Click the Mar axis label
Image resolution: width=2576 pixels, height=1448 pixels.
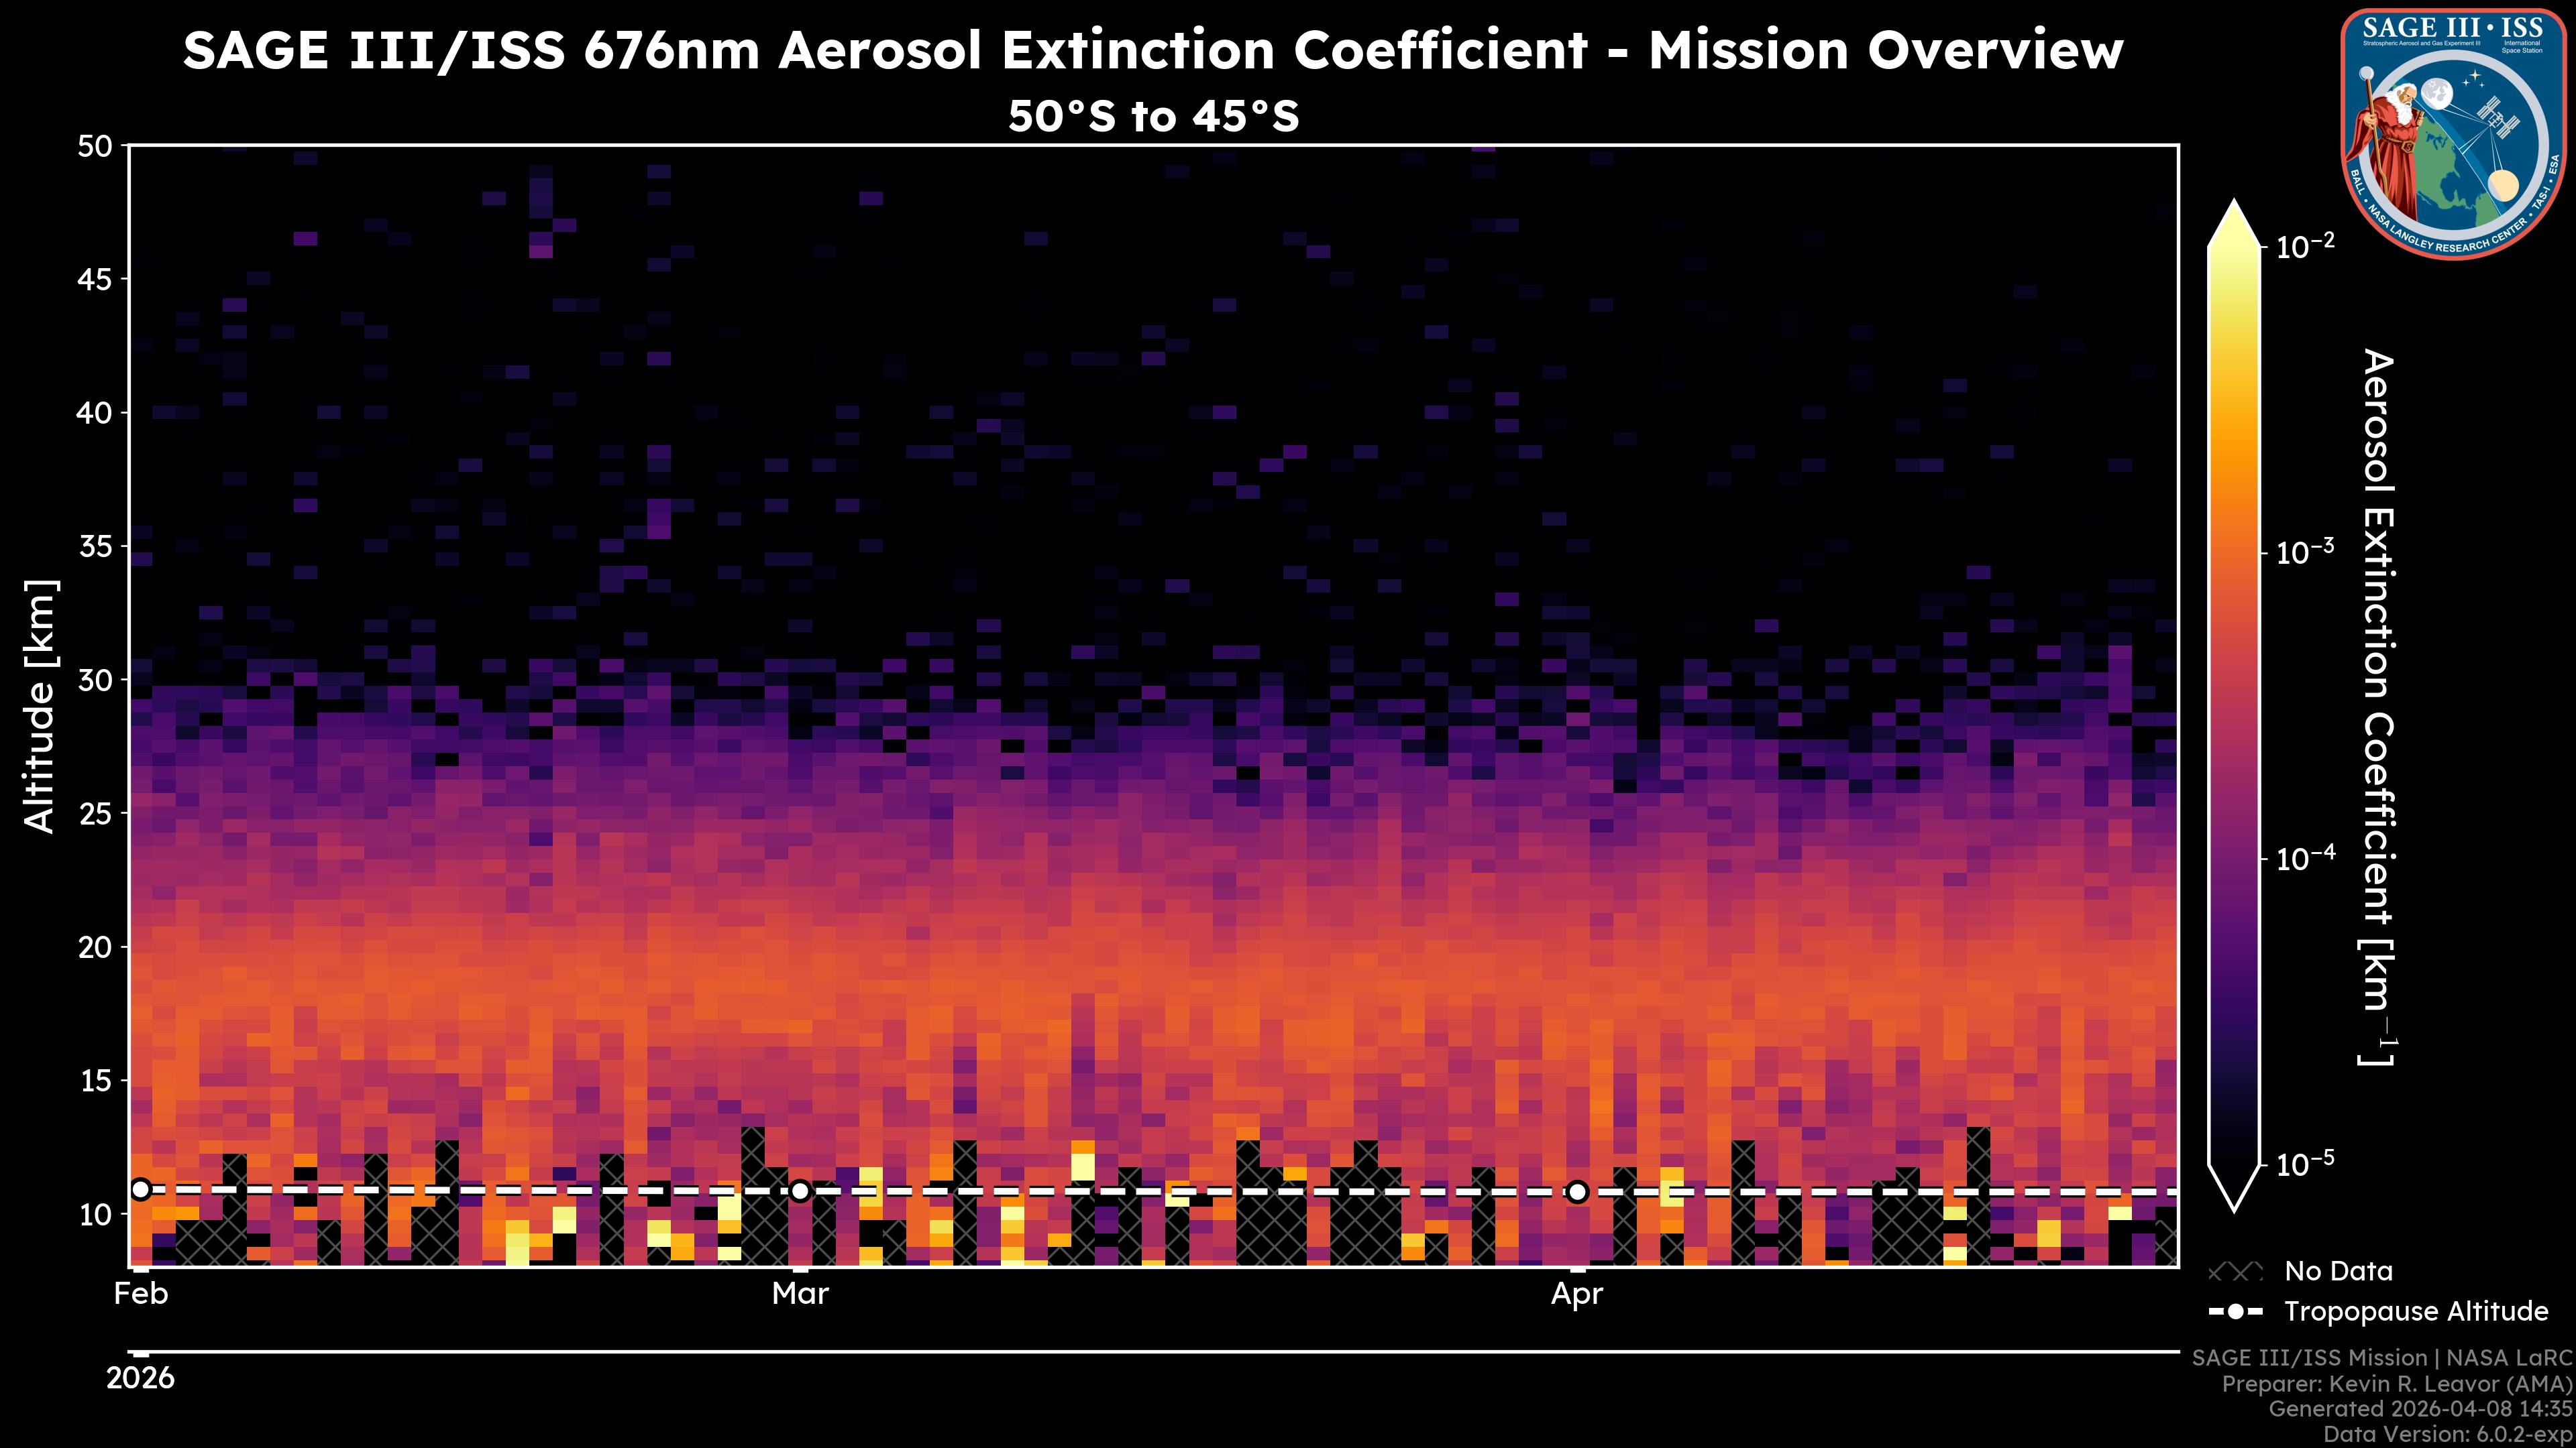[x=800, y=1294]
